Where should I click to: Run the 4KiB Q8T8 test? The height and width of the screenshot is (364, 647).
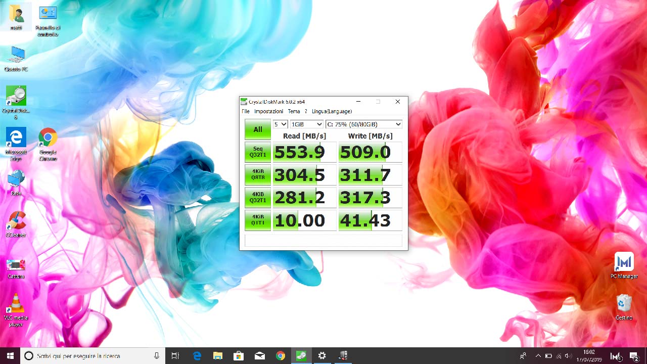(257, 175)
